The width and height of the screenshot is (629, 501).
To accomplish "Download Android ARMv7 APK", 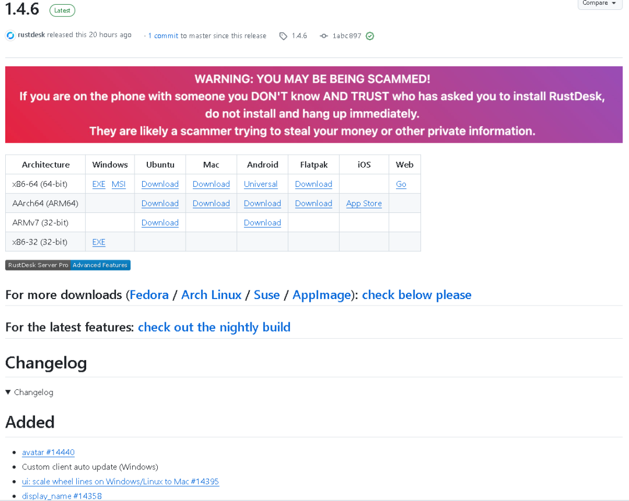I will (262, 222).
